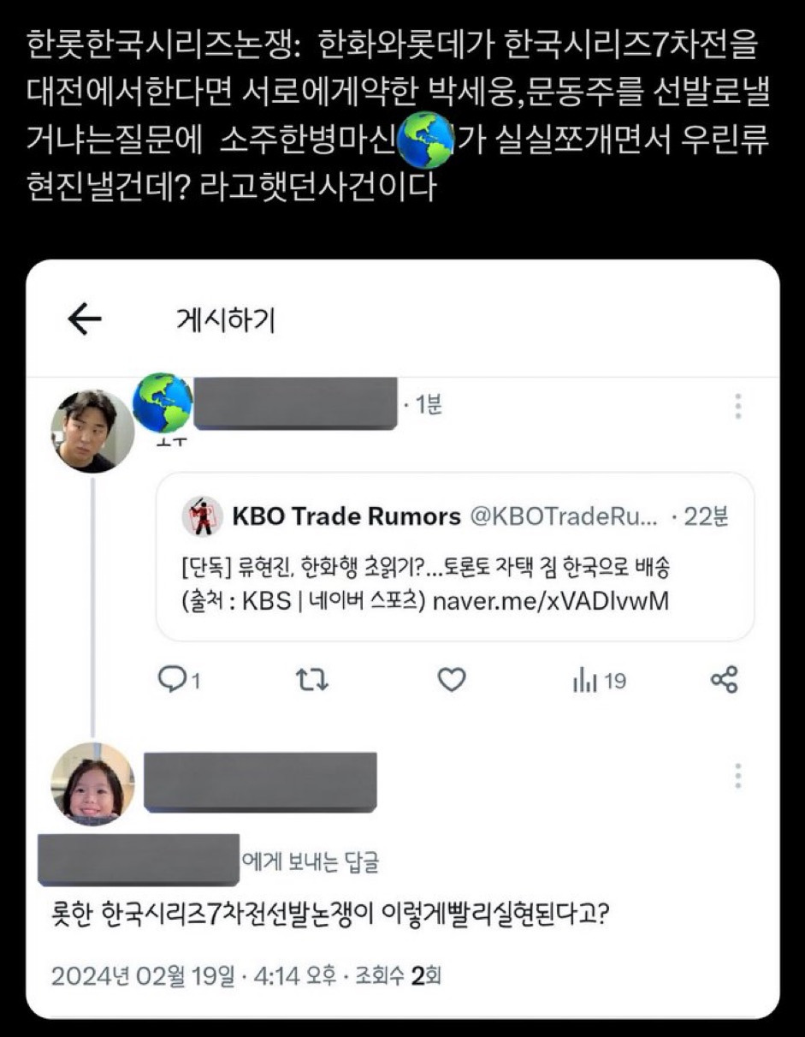This screenshot has height=1037, width=805.
Task: Tap KBO Trade Rumors avatar icon
Action: pos(203,516)
